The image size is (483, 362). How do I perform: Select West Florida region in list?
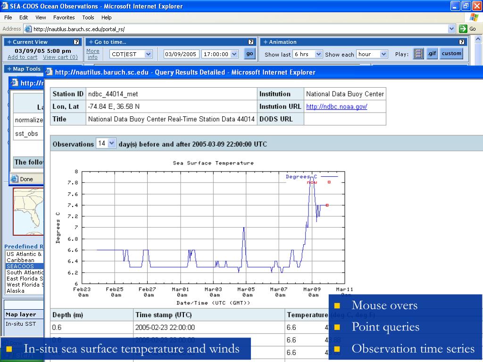(25, 285)
